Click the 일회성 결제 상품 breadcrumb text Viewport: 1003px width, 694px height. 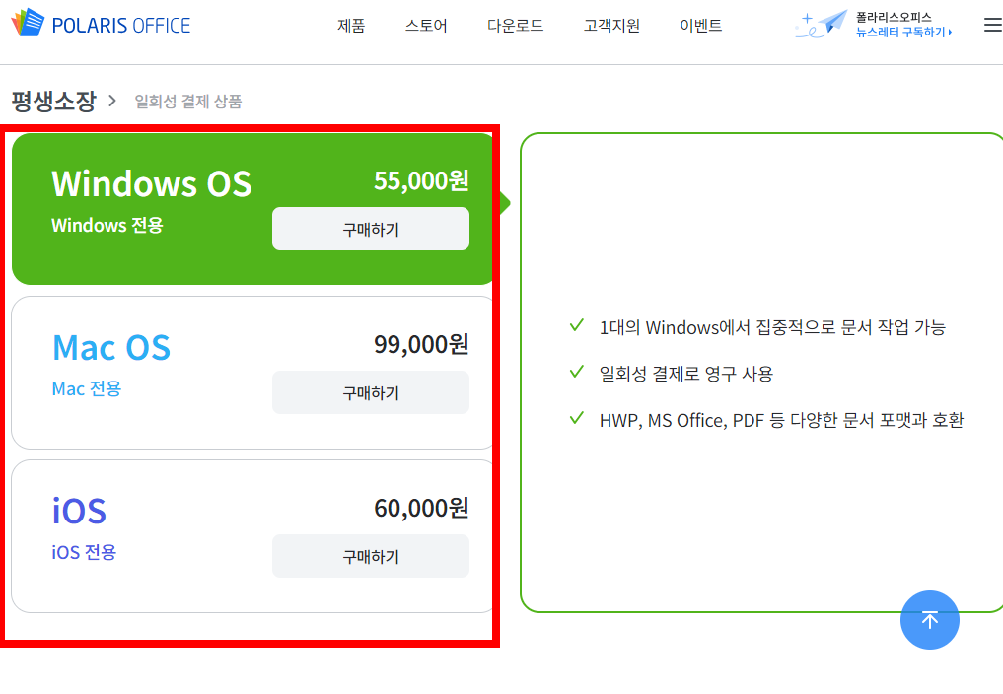(x=187, y=101)
